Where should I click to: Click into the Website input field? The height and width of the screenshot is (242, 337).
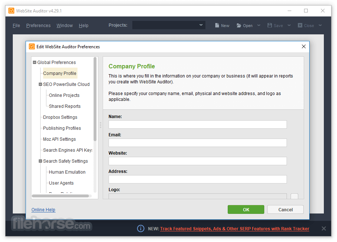click(197, 161)
